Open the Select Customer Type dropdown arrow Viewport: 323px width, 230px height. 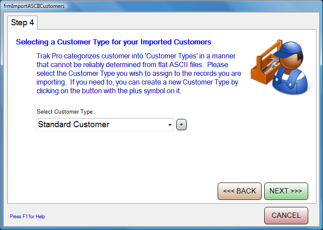[x=170, y=125]
